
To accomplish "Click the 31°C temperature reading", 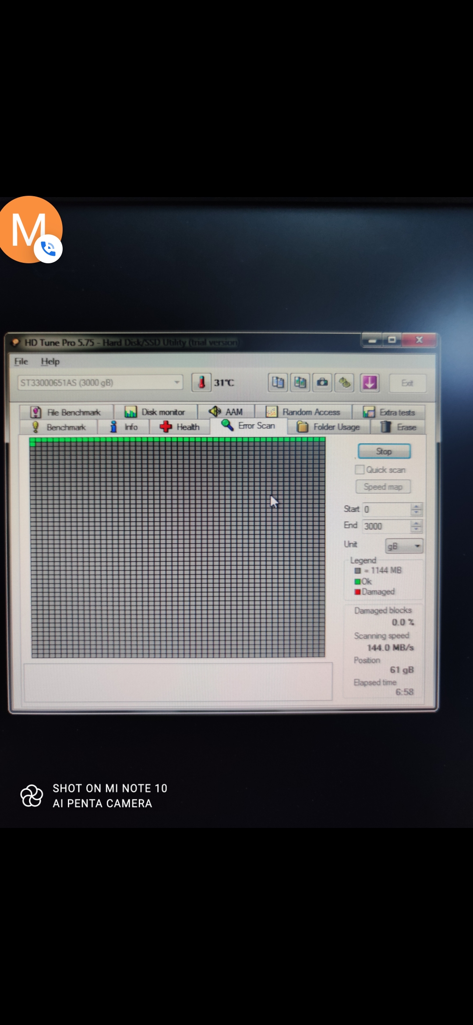I will point(224,383).
